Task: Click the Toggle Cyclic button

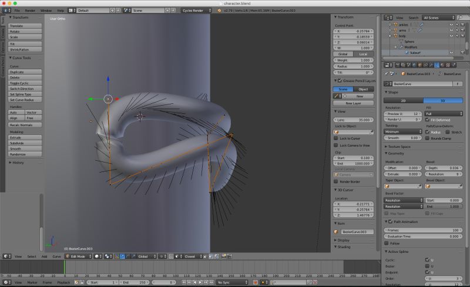Action: pyautogui.click(x=25, y=83)
